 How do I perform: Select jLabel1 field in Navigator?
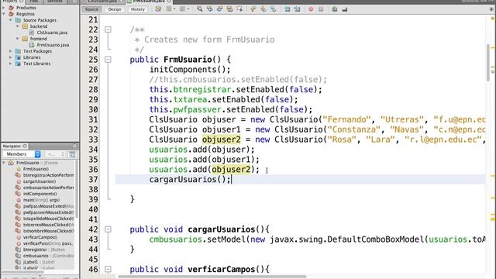click(x=39, y=262)
